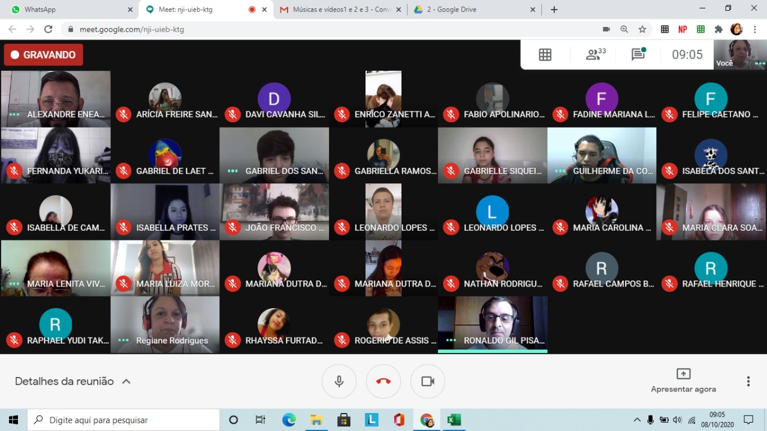Click Apresentar agora to share screen

(x=683, y=381)
